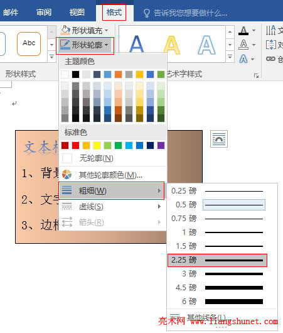Click the 形状填充 paint bucket icon
Image resolution: width=283 pixels, height=333 pixels.
coord(65,30)
